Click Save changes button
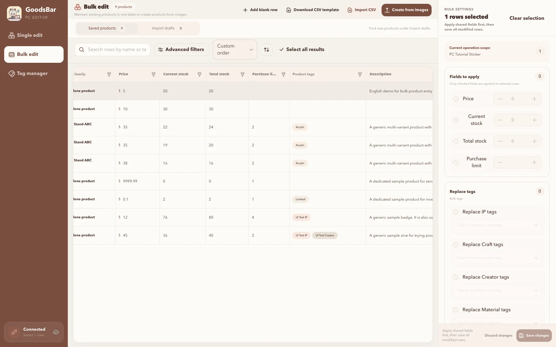Screen dimensions: 556x347 tap(534, 336)
